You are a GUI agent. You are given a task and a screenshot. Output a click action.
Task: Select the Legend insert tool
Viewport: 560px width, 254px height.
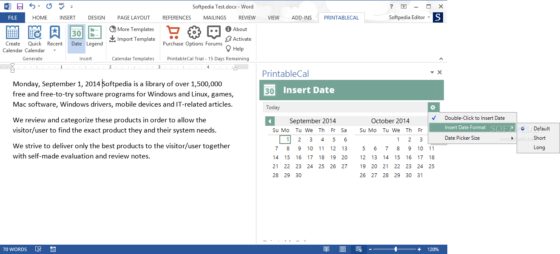[94, 39]
